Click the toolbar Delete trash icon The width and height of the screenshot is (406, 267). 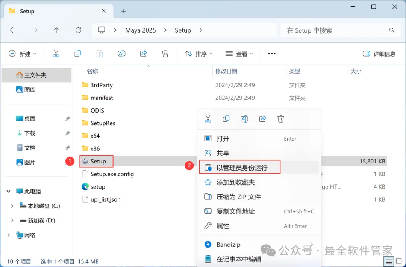point(165,54)
